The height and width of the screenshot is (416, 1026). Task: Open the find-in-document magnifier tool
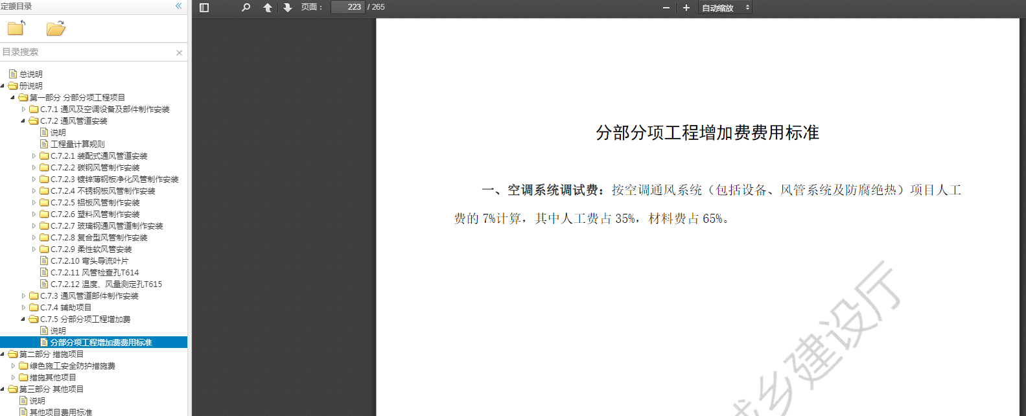(x=246, y=8)
